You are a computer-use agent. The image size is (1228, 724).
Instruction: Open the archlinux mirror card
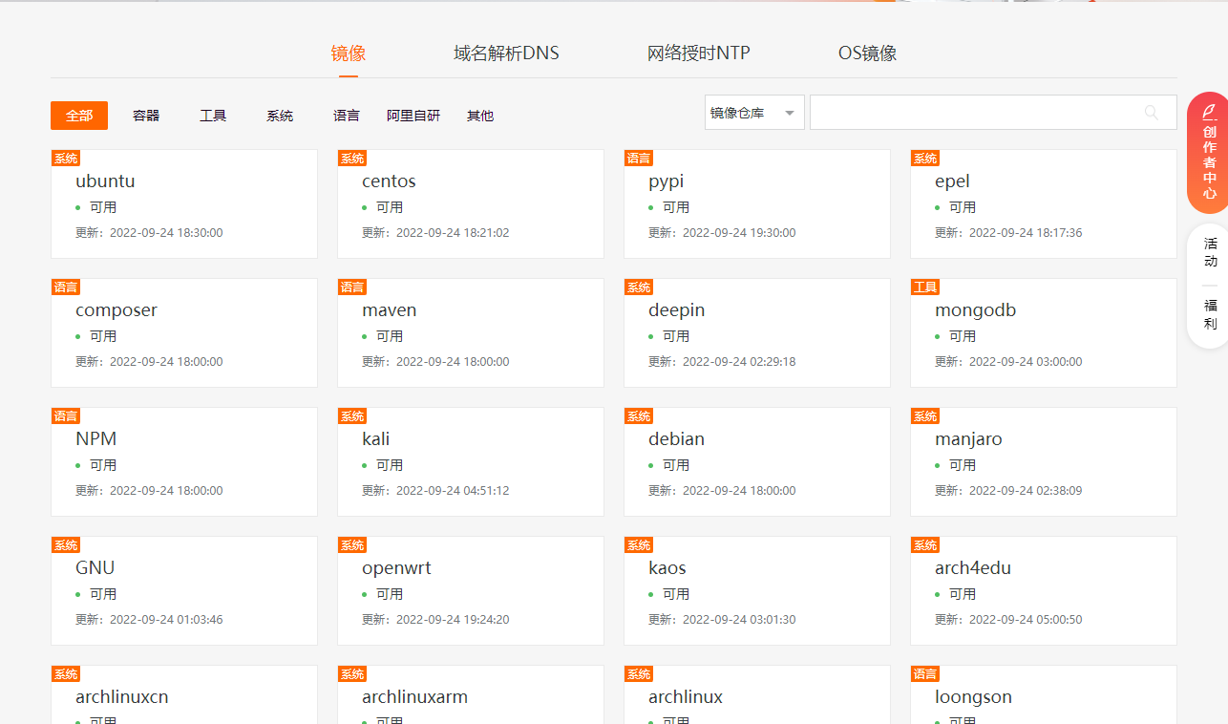tap(757, 694)
